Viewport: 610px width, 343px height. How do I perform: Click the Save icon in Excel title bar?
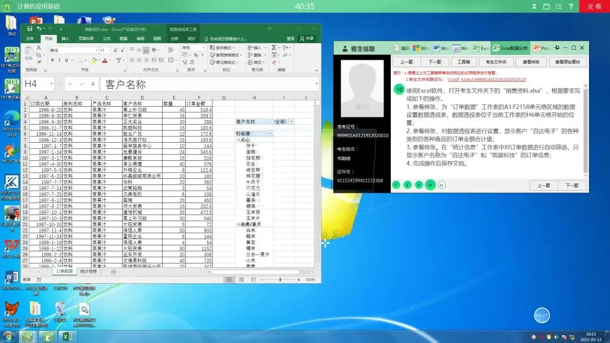(29, 29)
